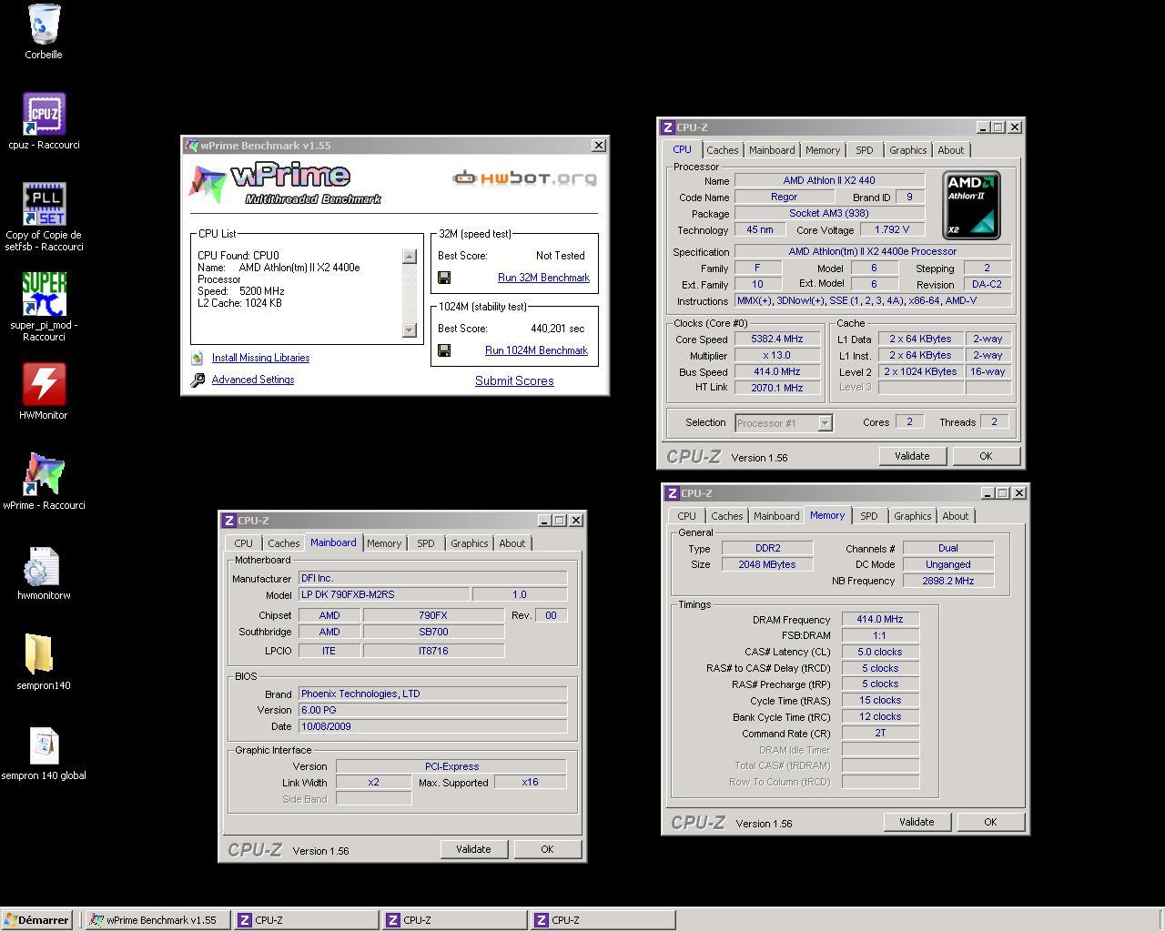Select CPU tab in the Memory CPU-Z window

(x=687, y=516)
